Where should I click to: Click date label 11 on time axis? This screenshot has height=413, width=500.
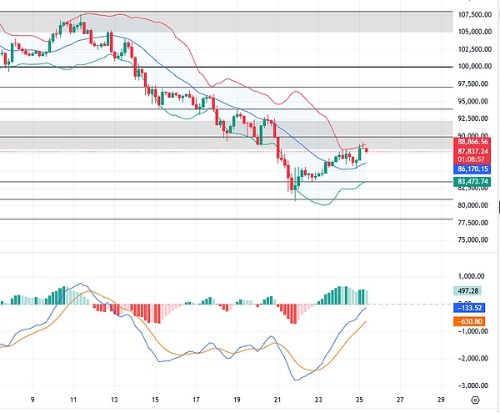point(74,400)
